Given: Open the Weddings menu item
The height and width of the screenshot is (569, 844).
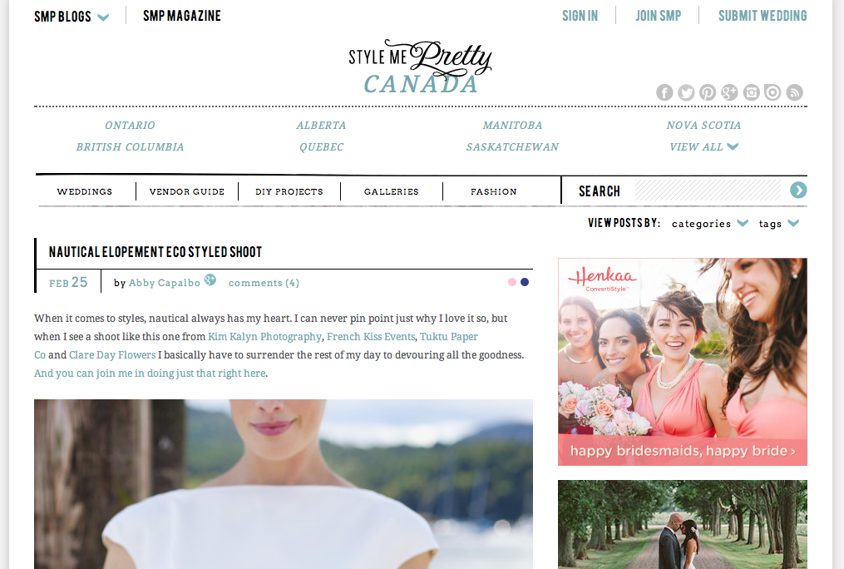Looking at the screenshot, I should pos(85,191).
